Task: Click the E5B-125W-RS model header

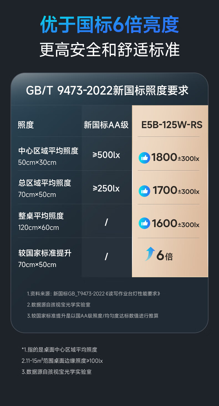Action: [172, 125]
